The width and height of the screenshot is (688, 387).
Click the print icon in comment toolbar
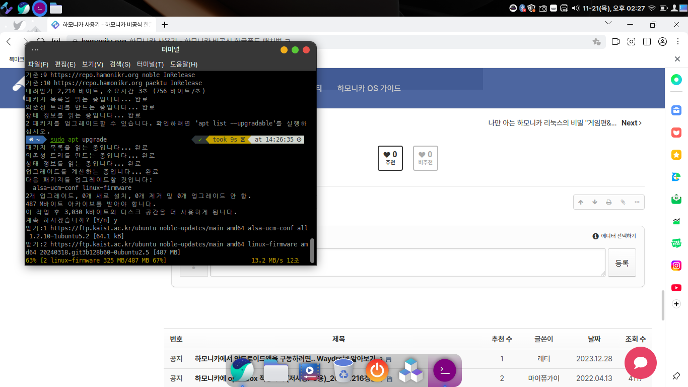click(x=608, y=202)
